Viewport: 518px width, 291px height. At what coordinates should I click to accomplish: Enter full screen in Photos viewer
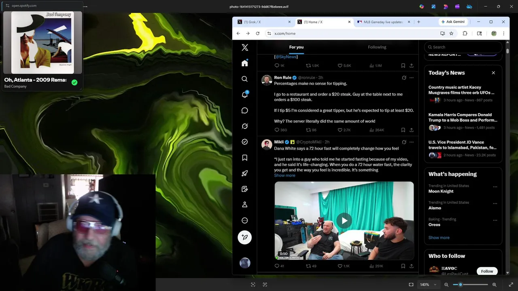(511, 285)
